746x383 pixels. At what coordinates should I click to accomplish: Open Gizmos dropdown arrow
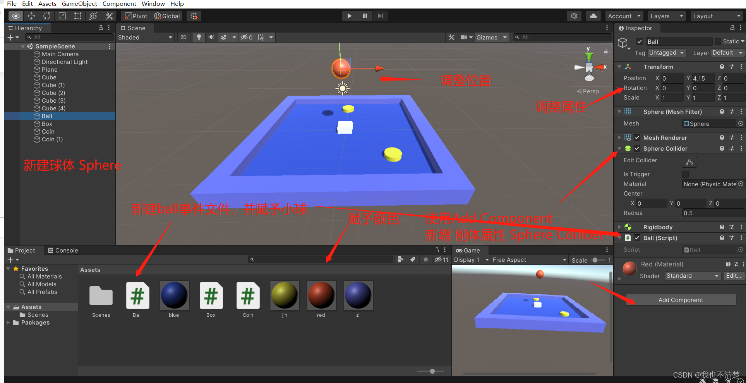coord(505,37)
